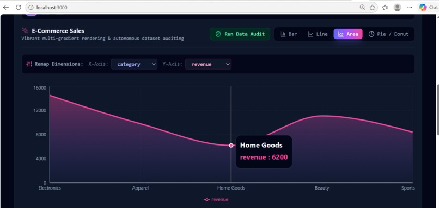This screenshot has width=439, height=208.
Task: Click the Apparel axis label
Action: 141,188
